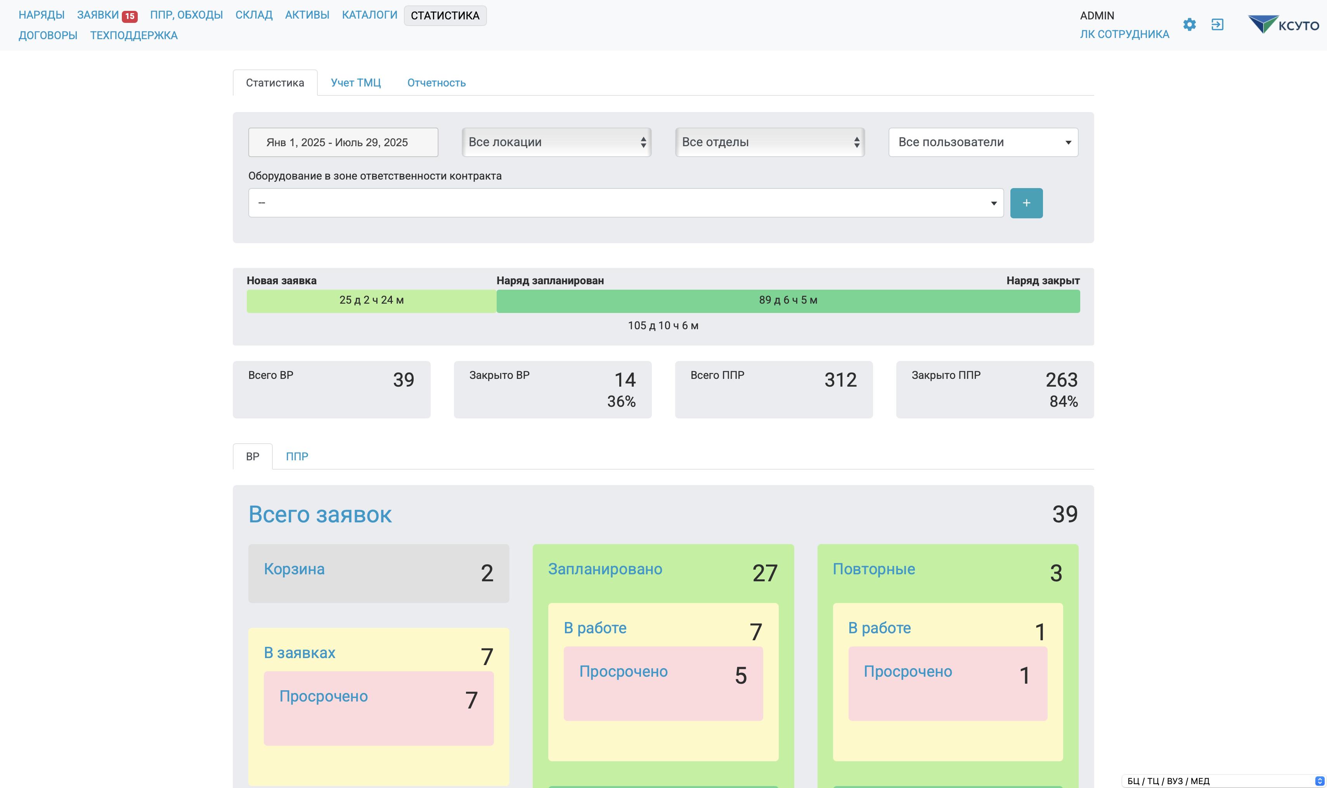This screenshot has width=1327, height=788.
Task: Click the dark green 89 д progress segment
Action: (x=787, y=301)
